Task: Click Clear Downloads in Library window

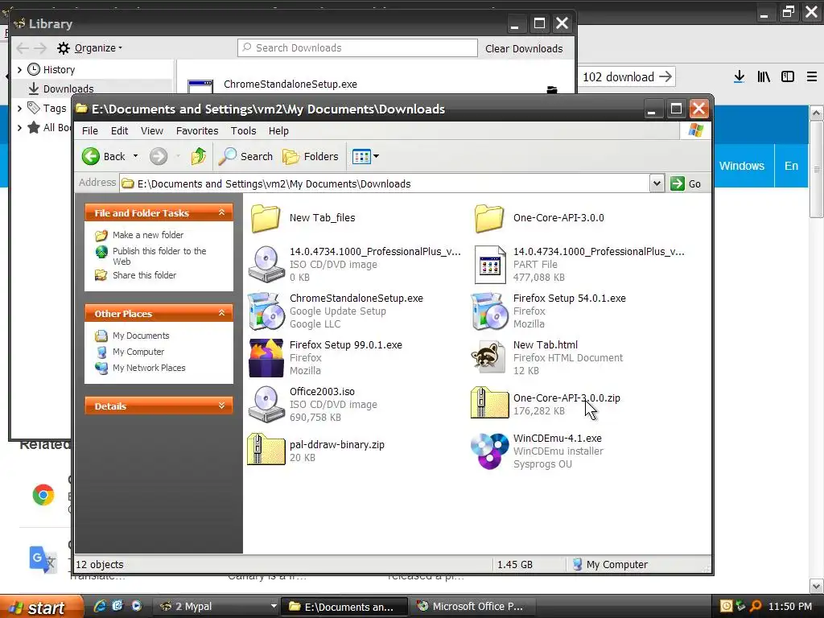Action: point(524,48)
